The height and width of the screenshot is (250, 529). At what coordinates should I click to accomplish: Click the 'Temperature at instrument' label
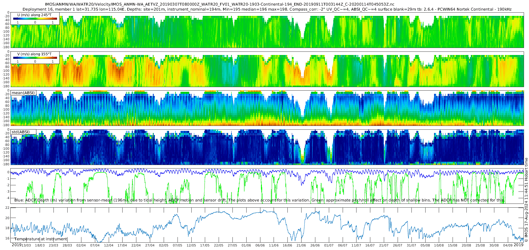click(41, 239)
